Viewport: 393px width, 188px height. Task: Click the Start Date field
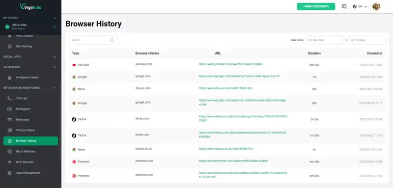click(325, 40)
